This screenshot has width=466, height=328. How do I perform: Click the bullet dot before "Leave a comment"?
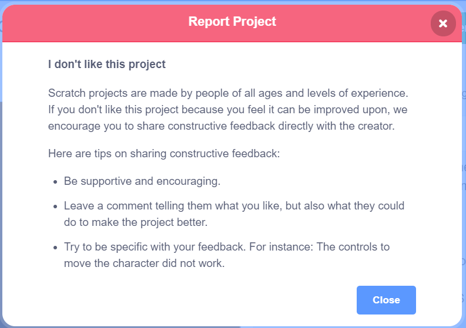[56, 207]
